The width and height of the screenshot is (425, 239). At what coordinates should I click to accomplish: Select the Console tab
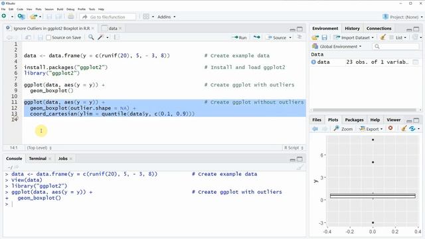[14, 159]
